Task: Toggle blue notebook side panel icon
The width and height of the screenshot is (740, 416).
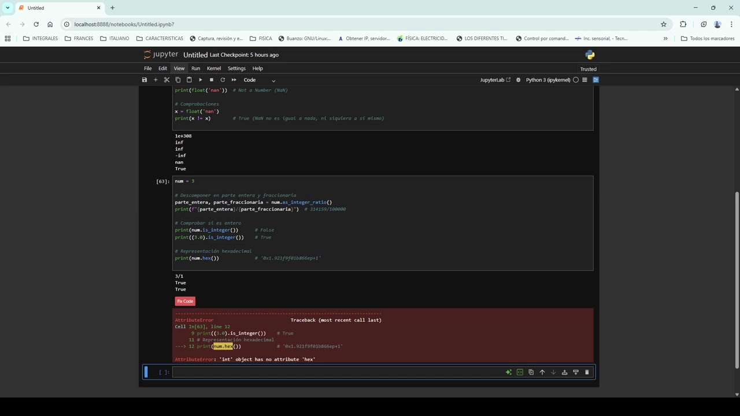Action: click(x=595, y=80)
